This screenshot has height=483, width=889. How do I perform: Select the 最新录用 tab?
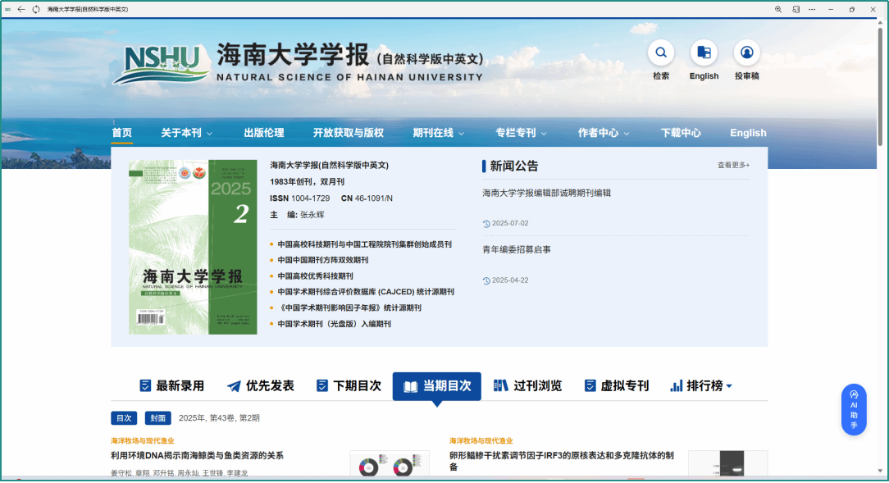point(171,386)
